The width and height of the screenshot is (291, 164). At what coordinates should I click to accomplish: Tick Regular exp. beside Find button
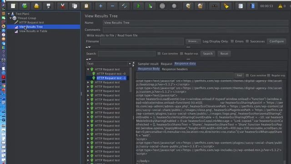point(269,75)
